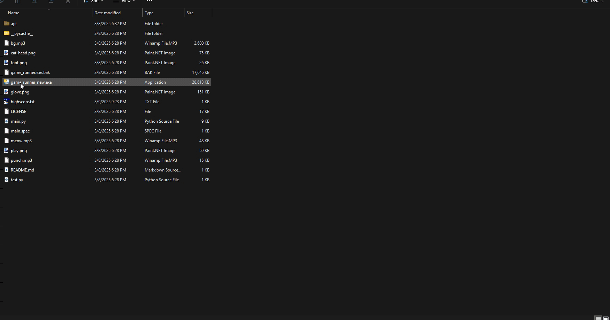This screenshot has width=610, height=320.
Task: Open the See more ellipsis menu
Action: coord(150,1)
